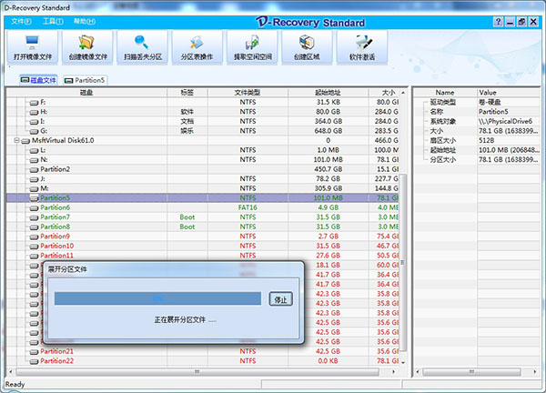Click the drive icon of J: row
546x393 pixels.
(34, 179)
